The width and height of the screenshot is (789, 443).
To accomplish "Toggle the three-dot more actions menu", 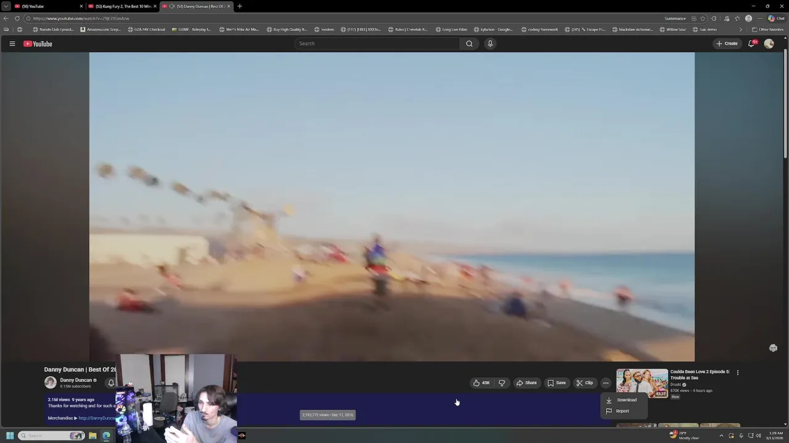I will 606,383.
